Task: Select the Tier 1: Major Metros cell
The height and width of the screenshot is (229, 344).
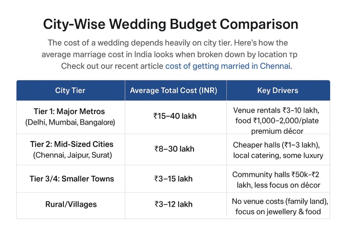Action: tap(70, 111)
